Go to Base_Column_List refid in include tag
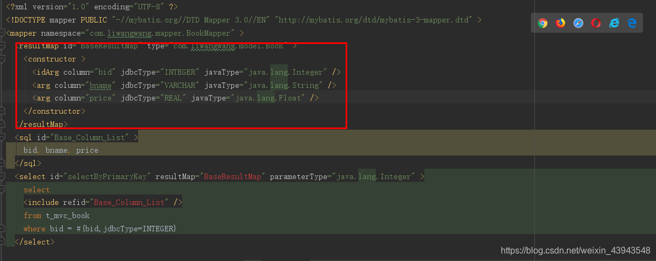Screen dimensions: 656x261 point(129,203)
